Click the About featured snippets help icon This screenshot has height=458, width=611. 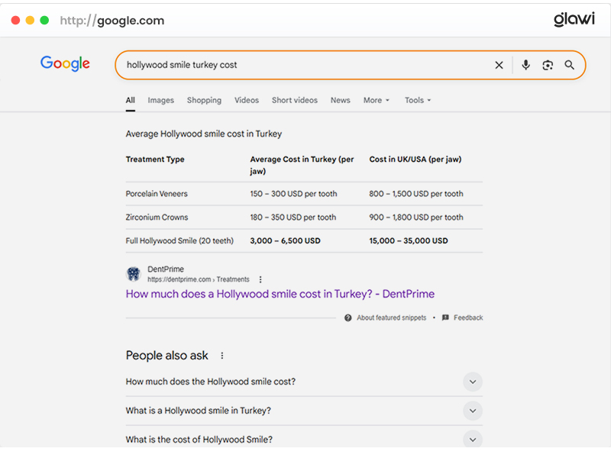348,318
